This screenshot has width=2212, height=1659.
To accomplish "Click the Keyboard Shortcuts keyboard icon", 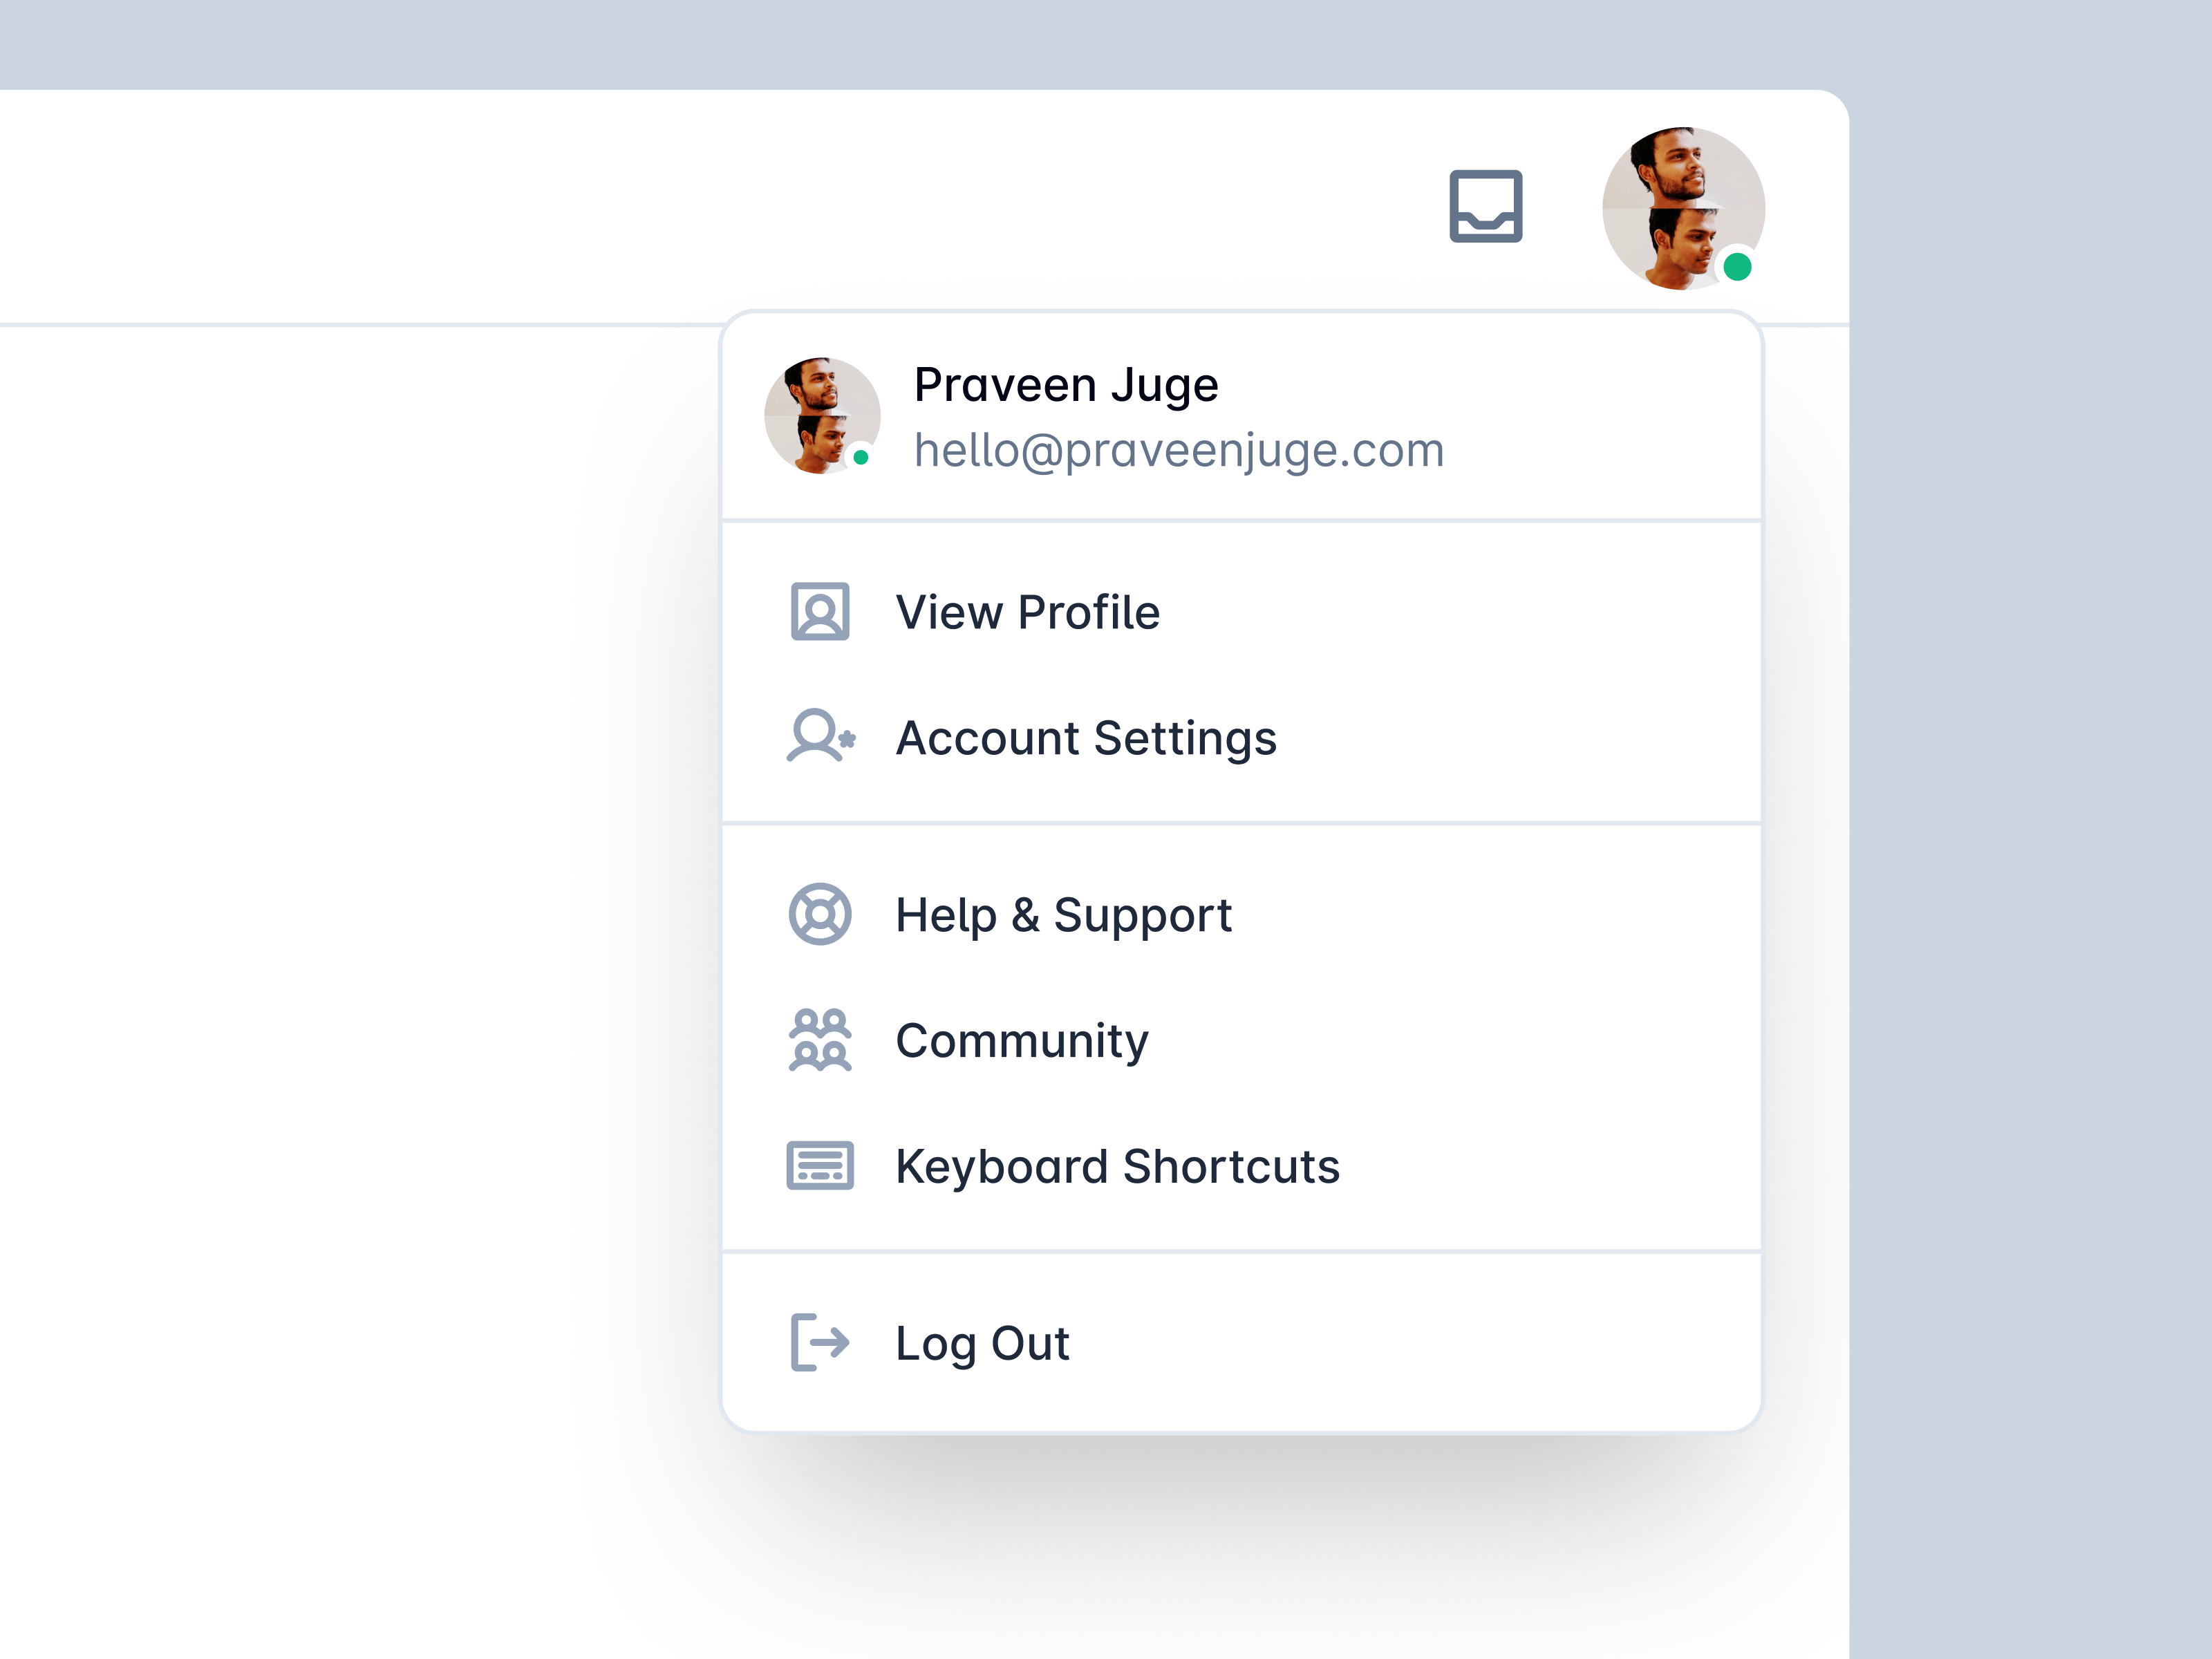I will click(820, 1165).
